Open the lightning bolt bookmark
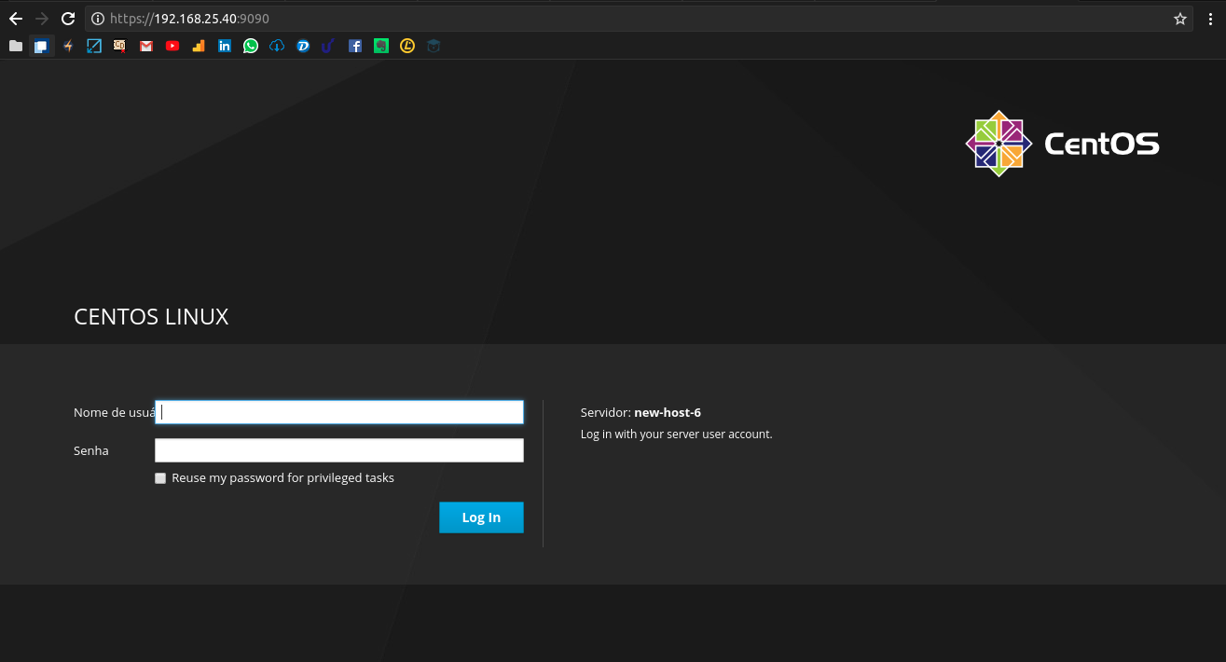Image resolution: width=1226 pixels, height=662 pixels. [x=68, y=46]
